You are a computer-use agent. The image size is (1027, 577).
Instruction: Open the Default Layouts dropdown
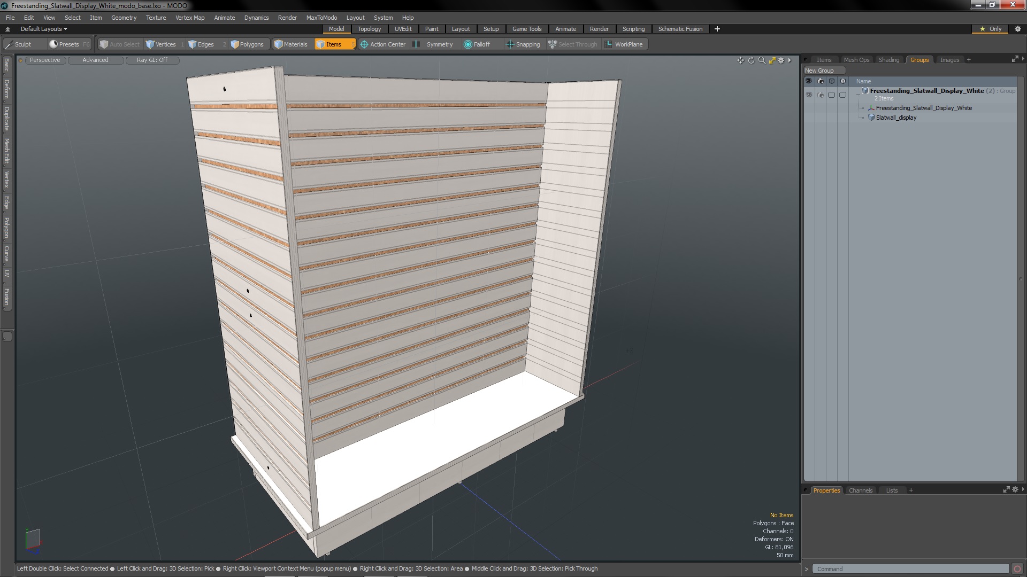tap(44, 29)
